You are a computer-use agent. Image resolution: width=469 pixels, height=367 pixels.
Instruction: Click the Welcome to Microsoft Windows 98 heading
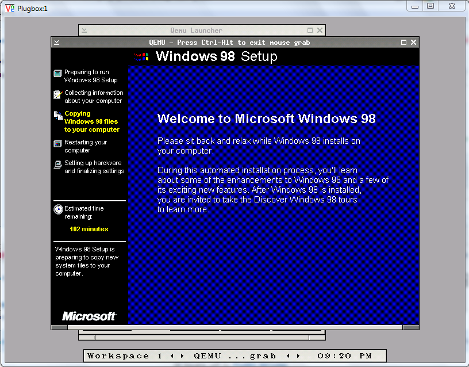pyautogui.click(x=267, y=119)
